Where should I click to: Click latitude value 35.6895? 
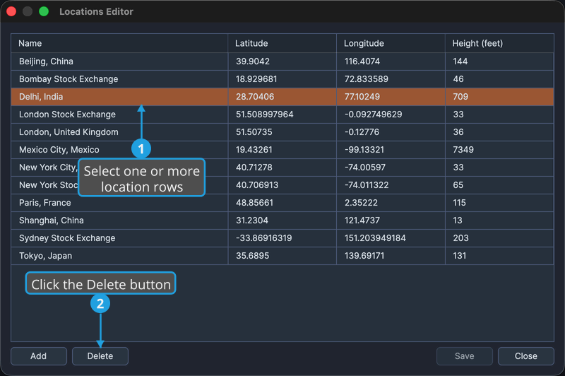point(252,256)
